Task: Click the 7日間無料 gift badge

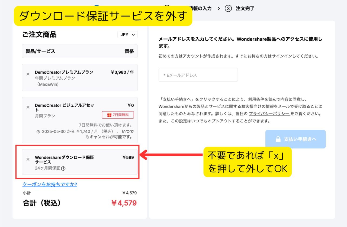Action: tap(118, 115)
